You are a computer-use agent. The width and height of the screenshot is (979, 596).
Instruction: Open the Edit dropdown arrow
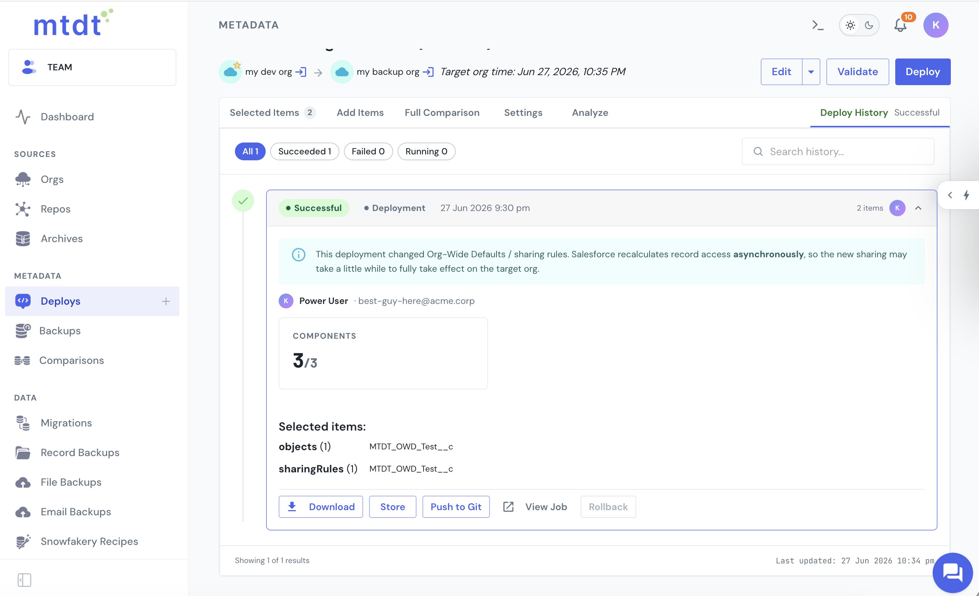coord(811,72)
